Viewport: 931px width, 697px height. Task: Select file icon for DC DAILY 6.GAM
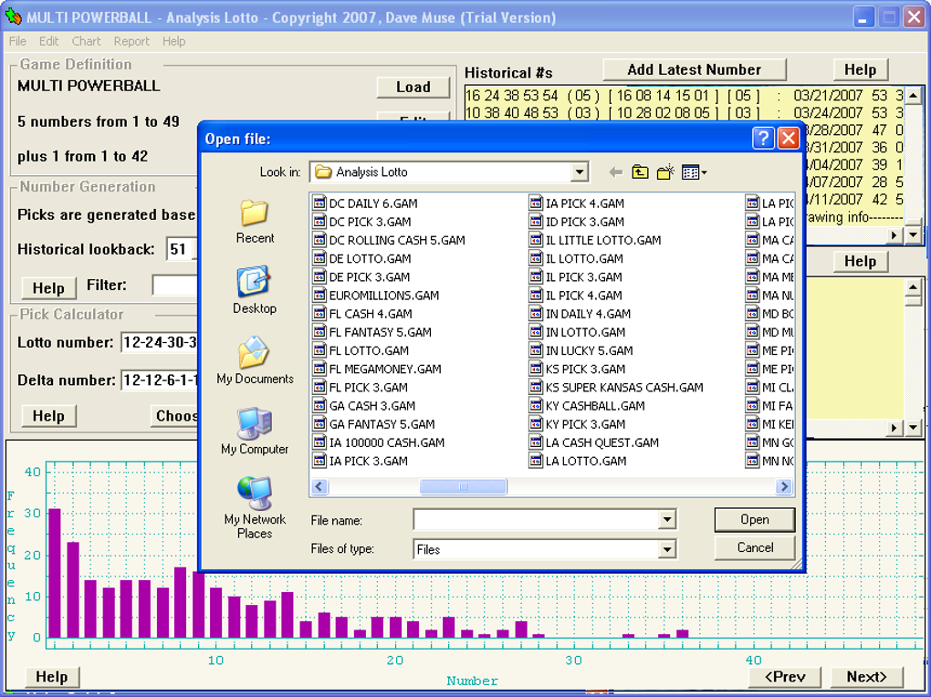(319, 203)
